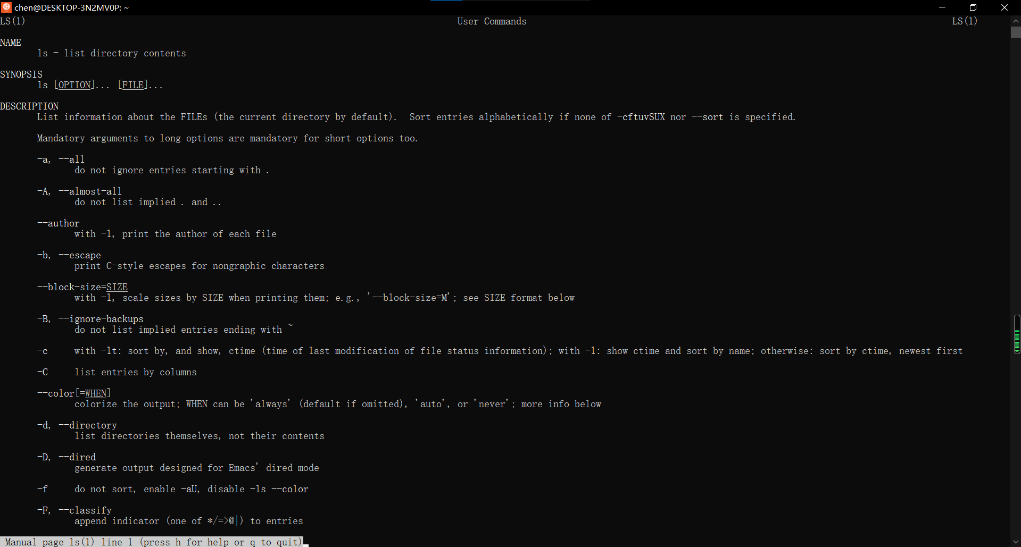
Task: Click 'do not list implied . and ..'
Action: [148, 202]
